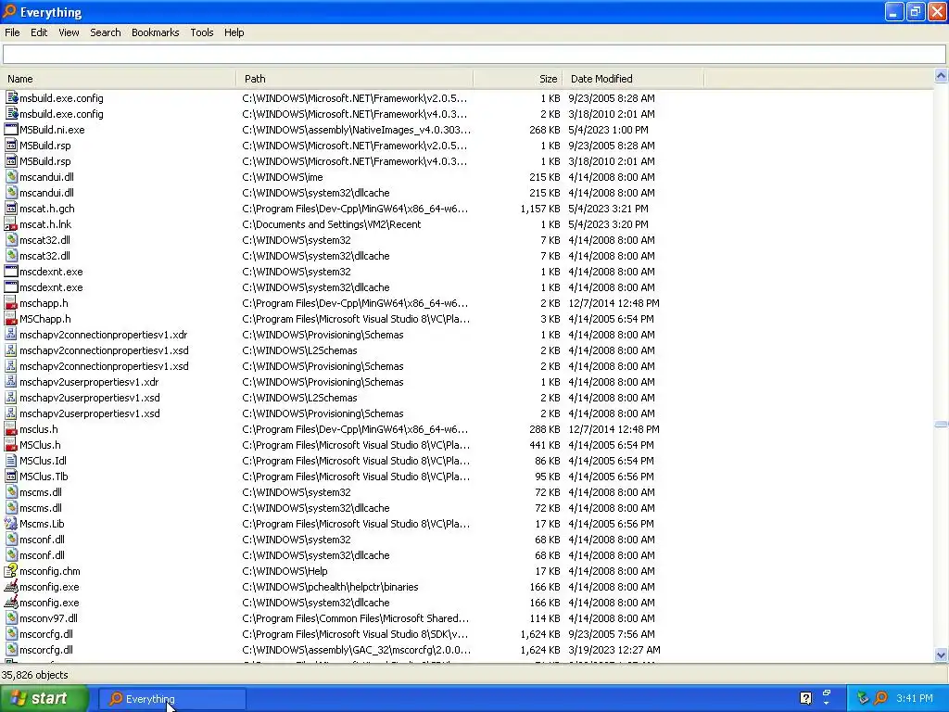Select file name Mscms.Lib

click(42, 523)
